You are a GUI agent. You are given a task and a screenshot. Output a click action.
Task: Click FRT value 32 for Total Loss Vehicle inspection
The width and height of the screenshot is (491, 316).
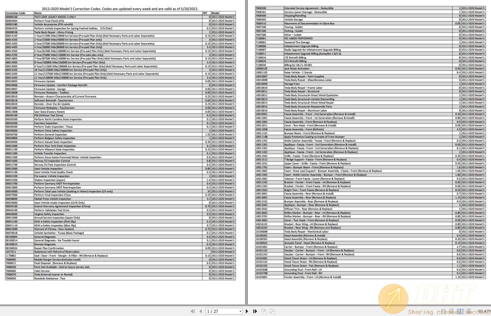coord(209,191)
